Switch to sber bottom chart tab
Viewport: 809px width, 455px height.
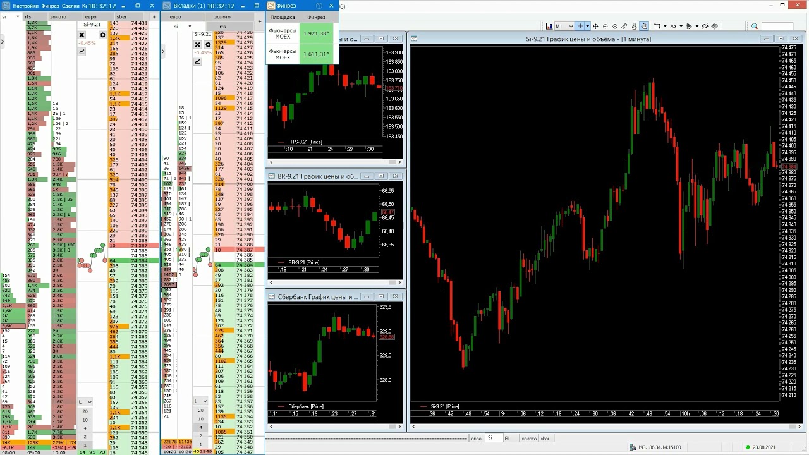[545, 438]
